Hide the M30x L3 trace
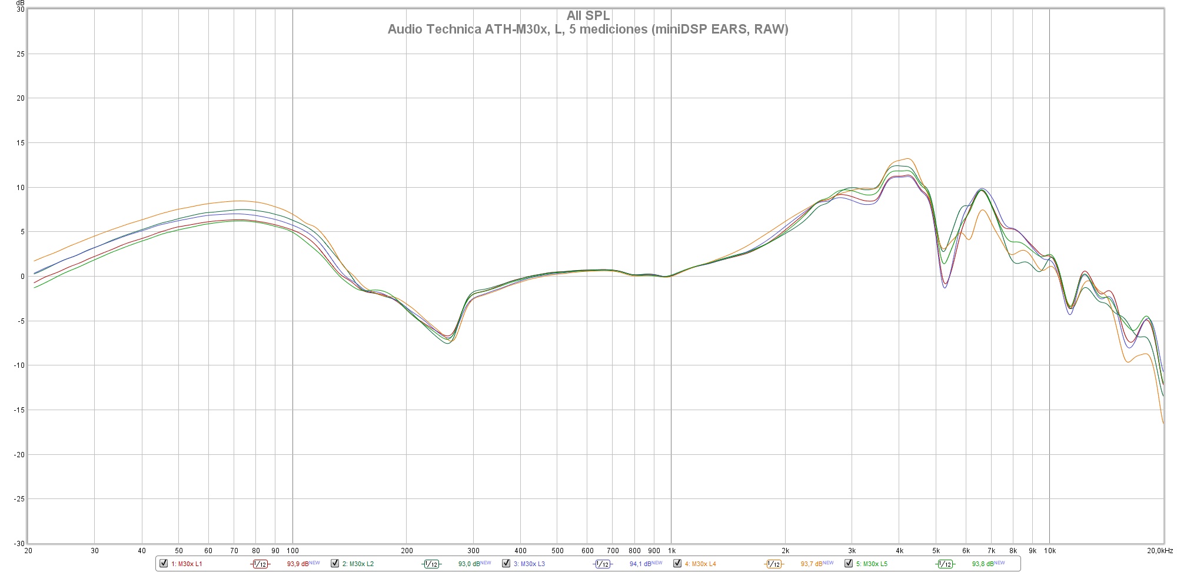Viewport: 1177px width, 572px height. pos(506,563)
